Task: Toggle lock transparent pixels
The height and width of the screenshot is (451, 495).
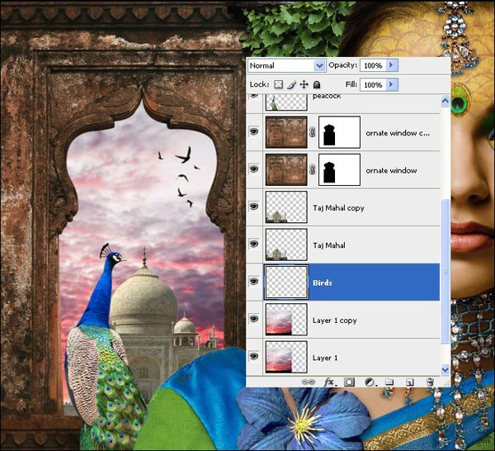Action: (278, 84)
